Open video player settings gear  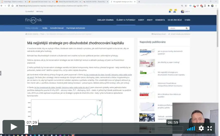201,128
